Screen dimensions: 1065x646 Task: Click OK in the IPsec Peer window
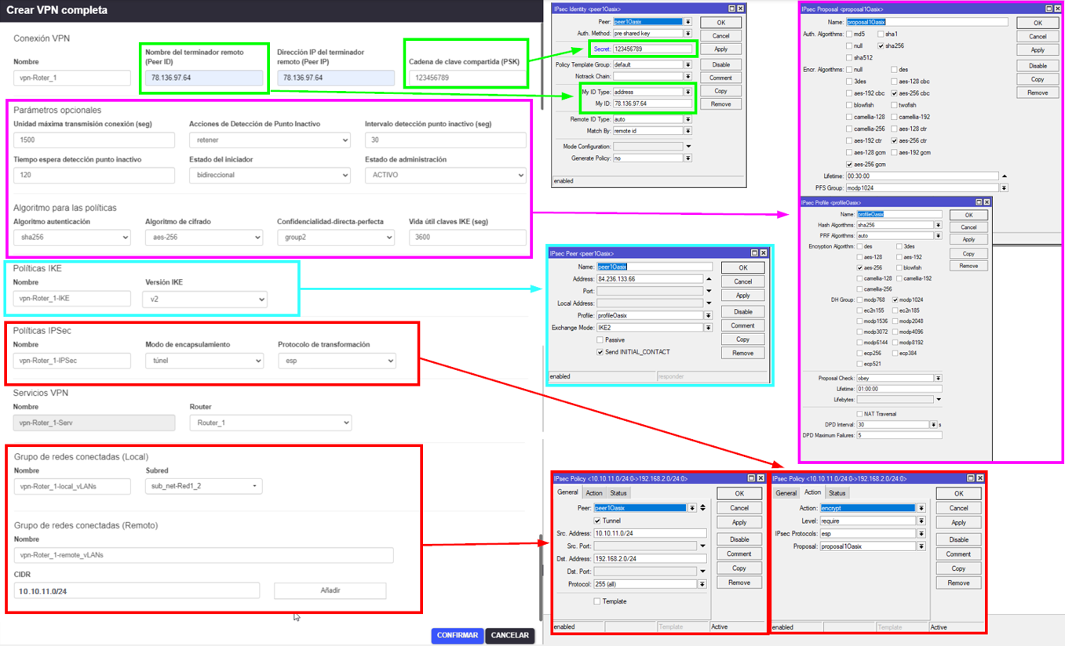(742, 267)
